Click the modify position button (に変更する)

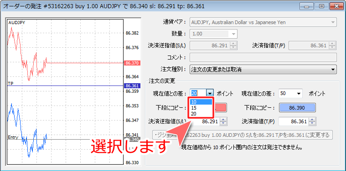pos(243,135)
